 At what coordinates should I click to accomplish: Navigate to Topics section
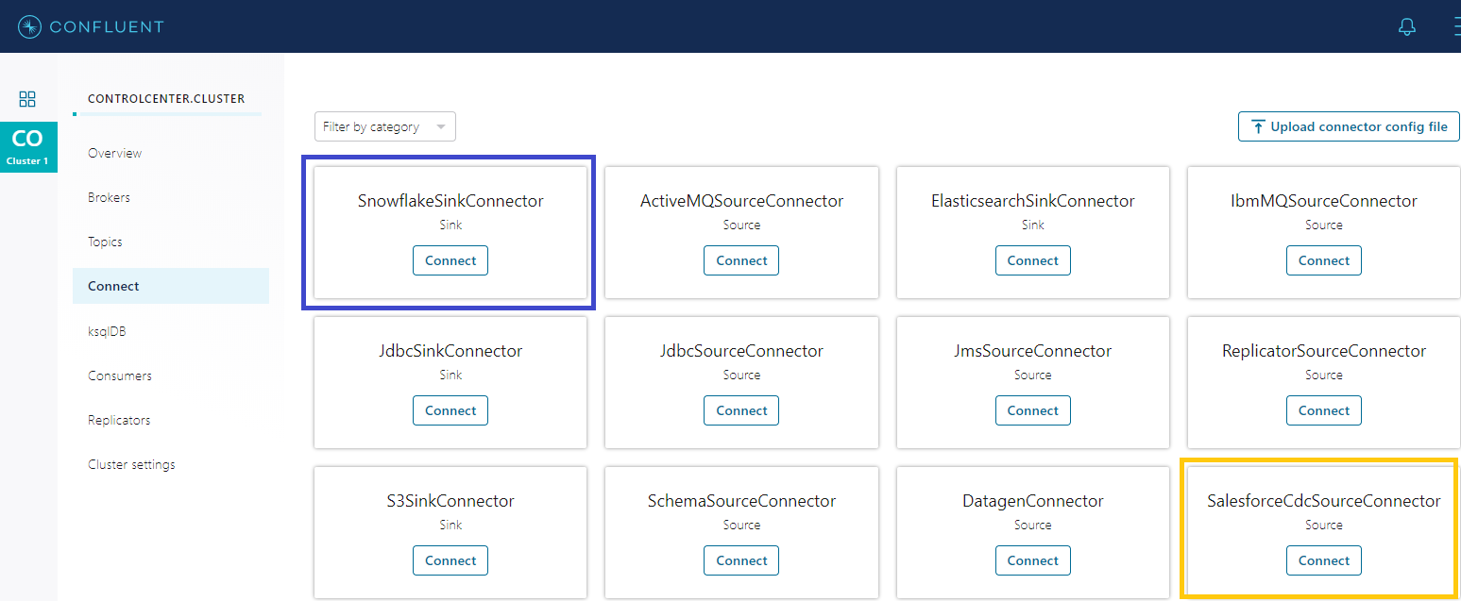tap(105, 242)
